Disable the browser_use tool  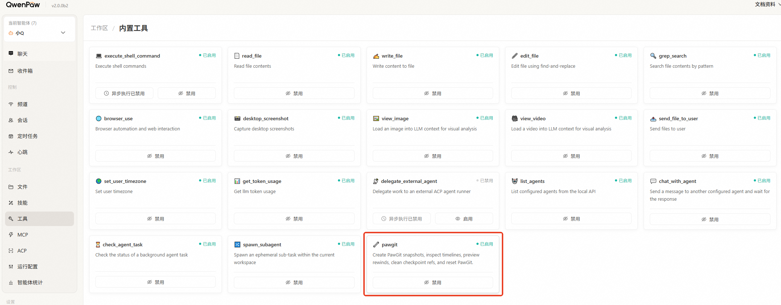pyautogui.click(x=156, y=156)
